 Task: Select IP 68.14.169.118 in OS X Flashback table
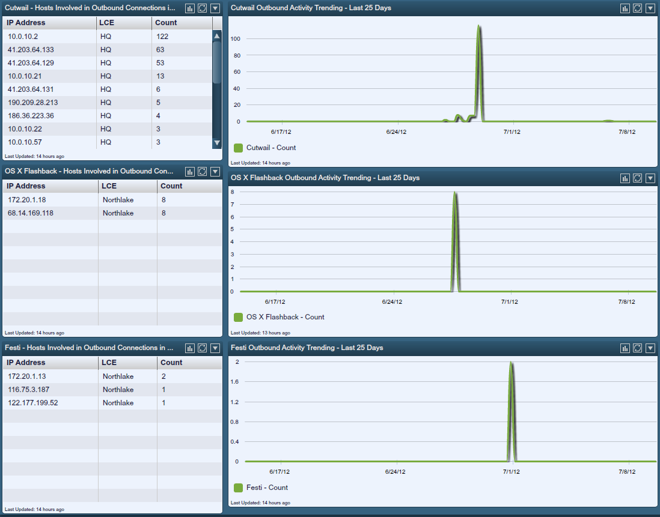(31, 213)
